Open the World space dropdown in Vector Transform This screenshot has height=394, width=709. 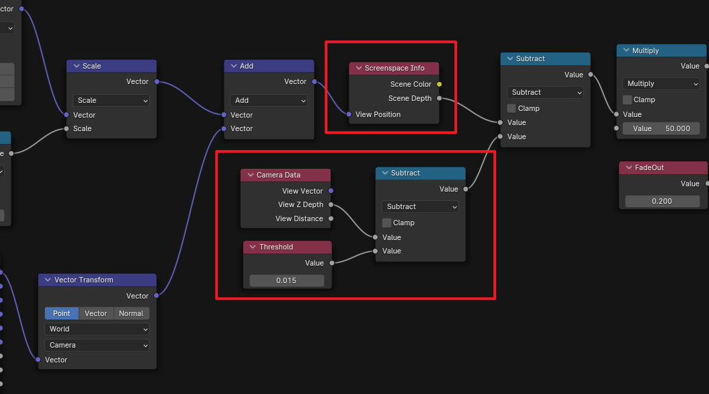(97, 329)
